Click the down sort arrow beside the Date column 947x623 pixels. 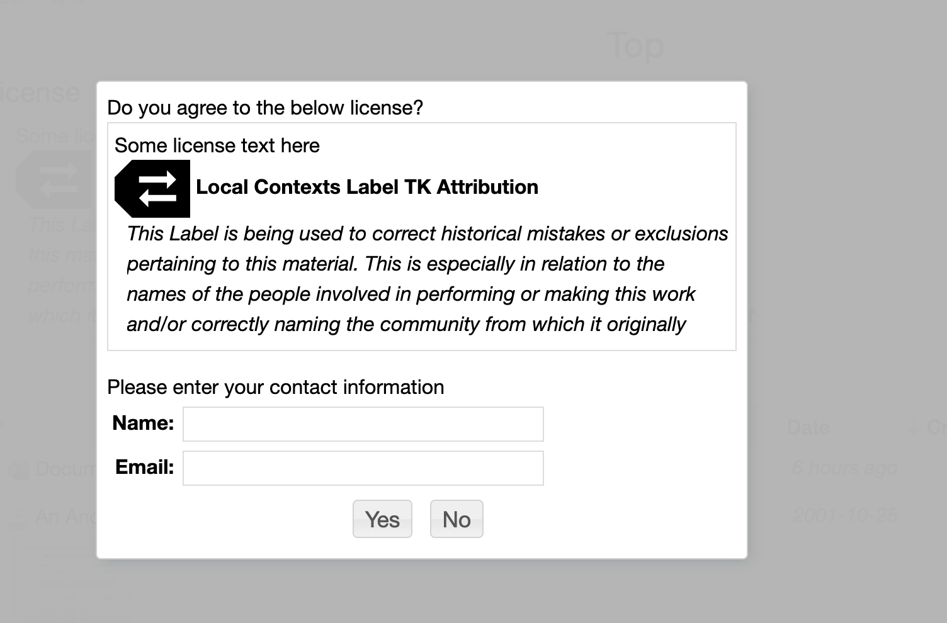[912, 428]
